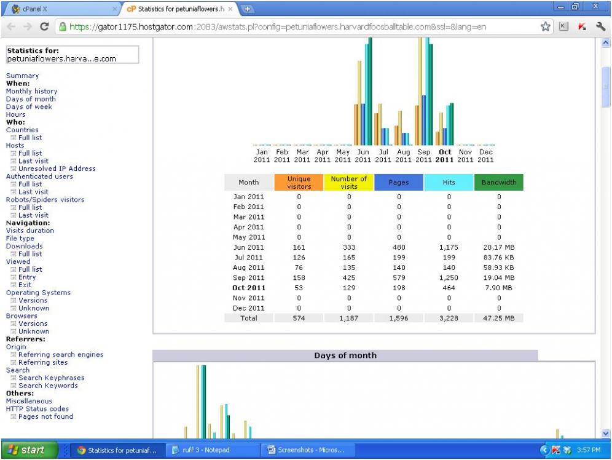View Referring search engines report
Viewport: 612px width, 460px height.
[x=60, y=355]
